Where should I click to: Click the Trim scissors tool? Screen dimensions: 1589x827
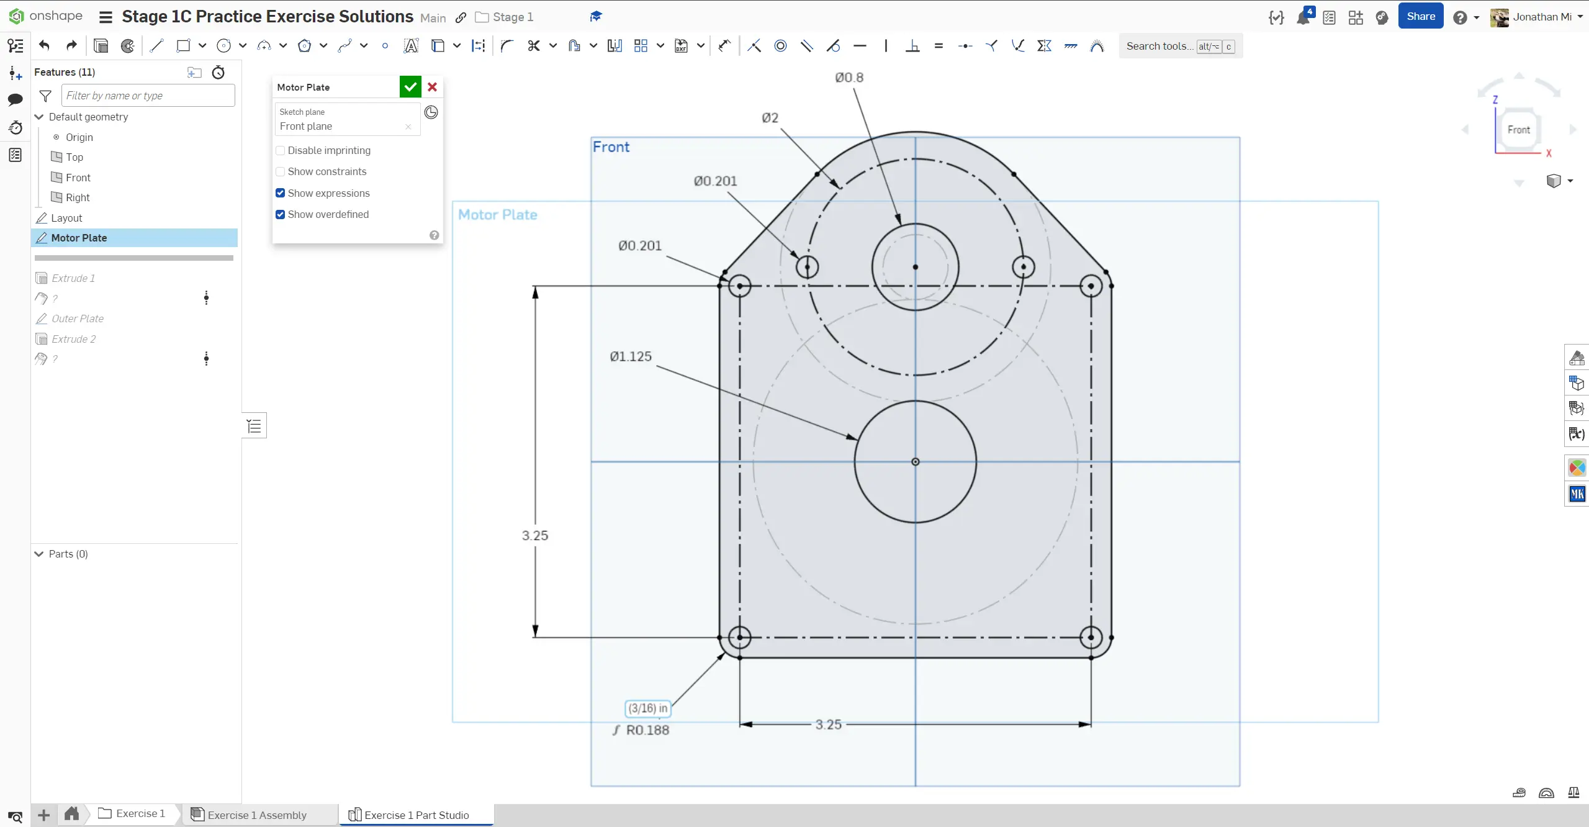(x=533, y=45)
